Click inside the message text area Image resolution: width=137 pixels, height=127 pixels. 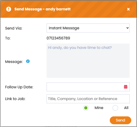(x=88, y=61)
